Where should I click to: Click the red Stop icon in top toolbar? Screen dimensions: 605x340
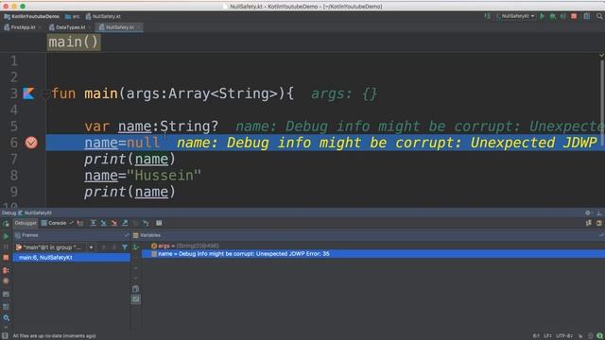(574, 16)
